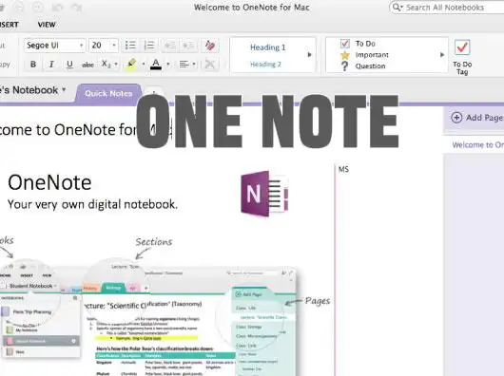Click the large To Do Tag button
Viewport: 504px width, 376px height.
[x=462, y=56]
